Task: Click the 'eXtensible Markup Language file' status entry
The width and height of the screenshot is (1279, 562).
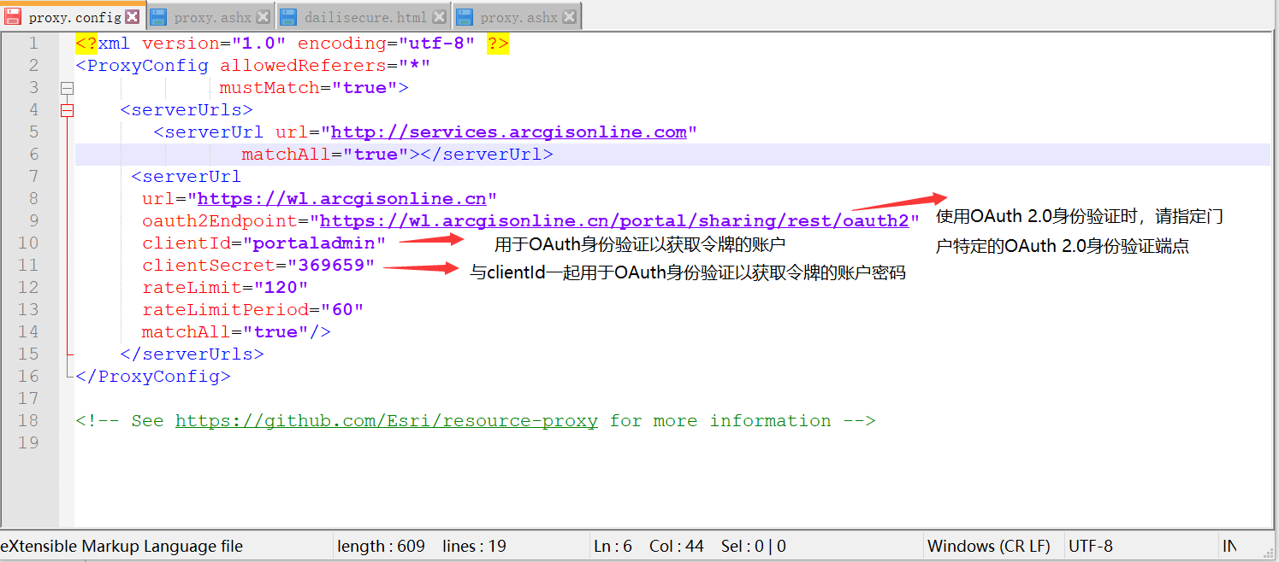Action: [121, 546]
